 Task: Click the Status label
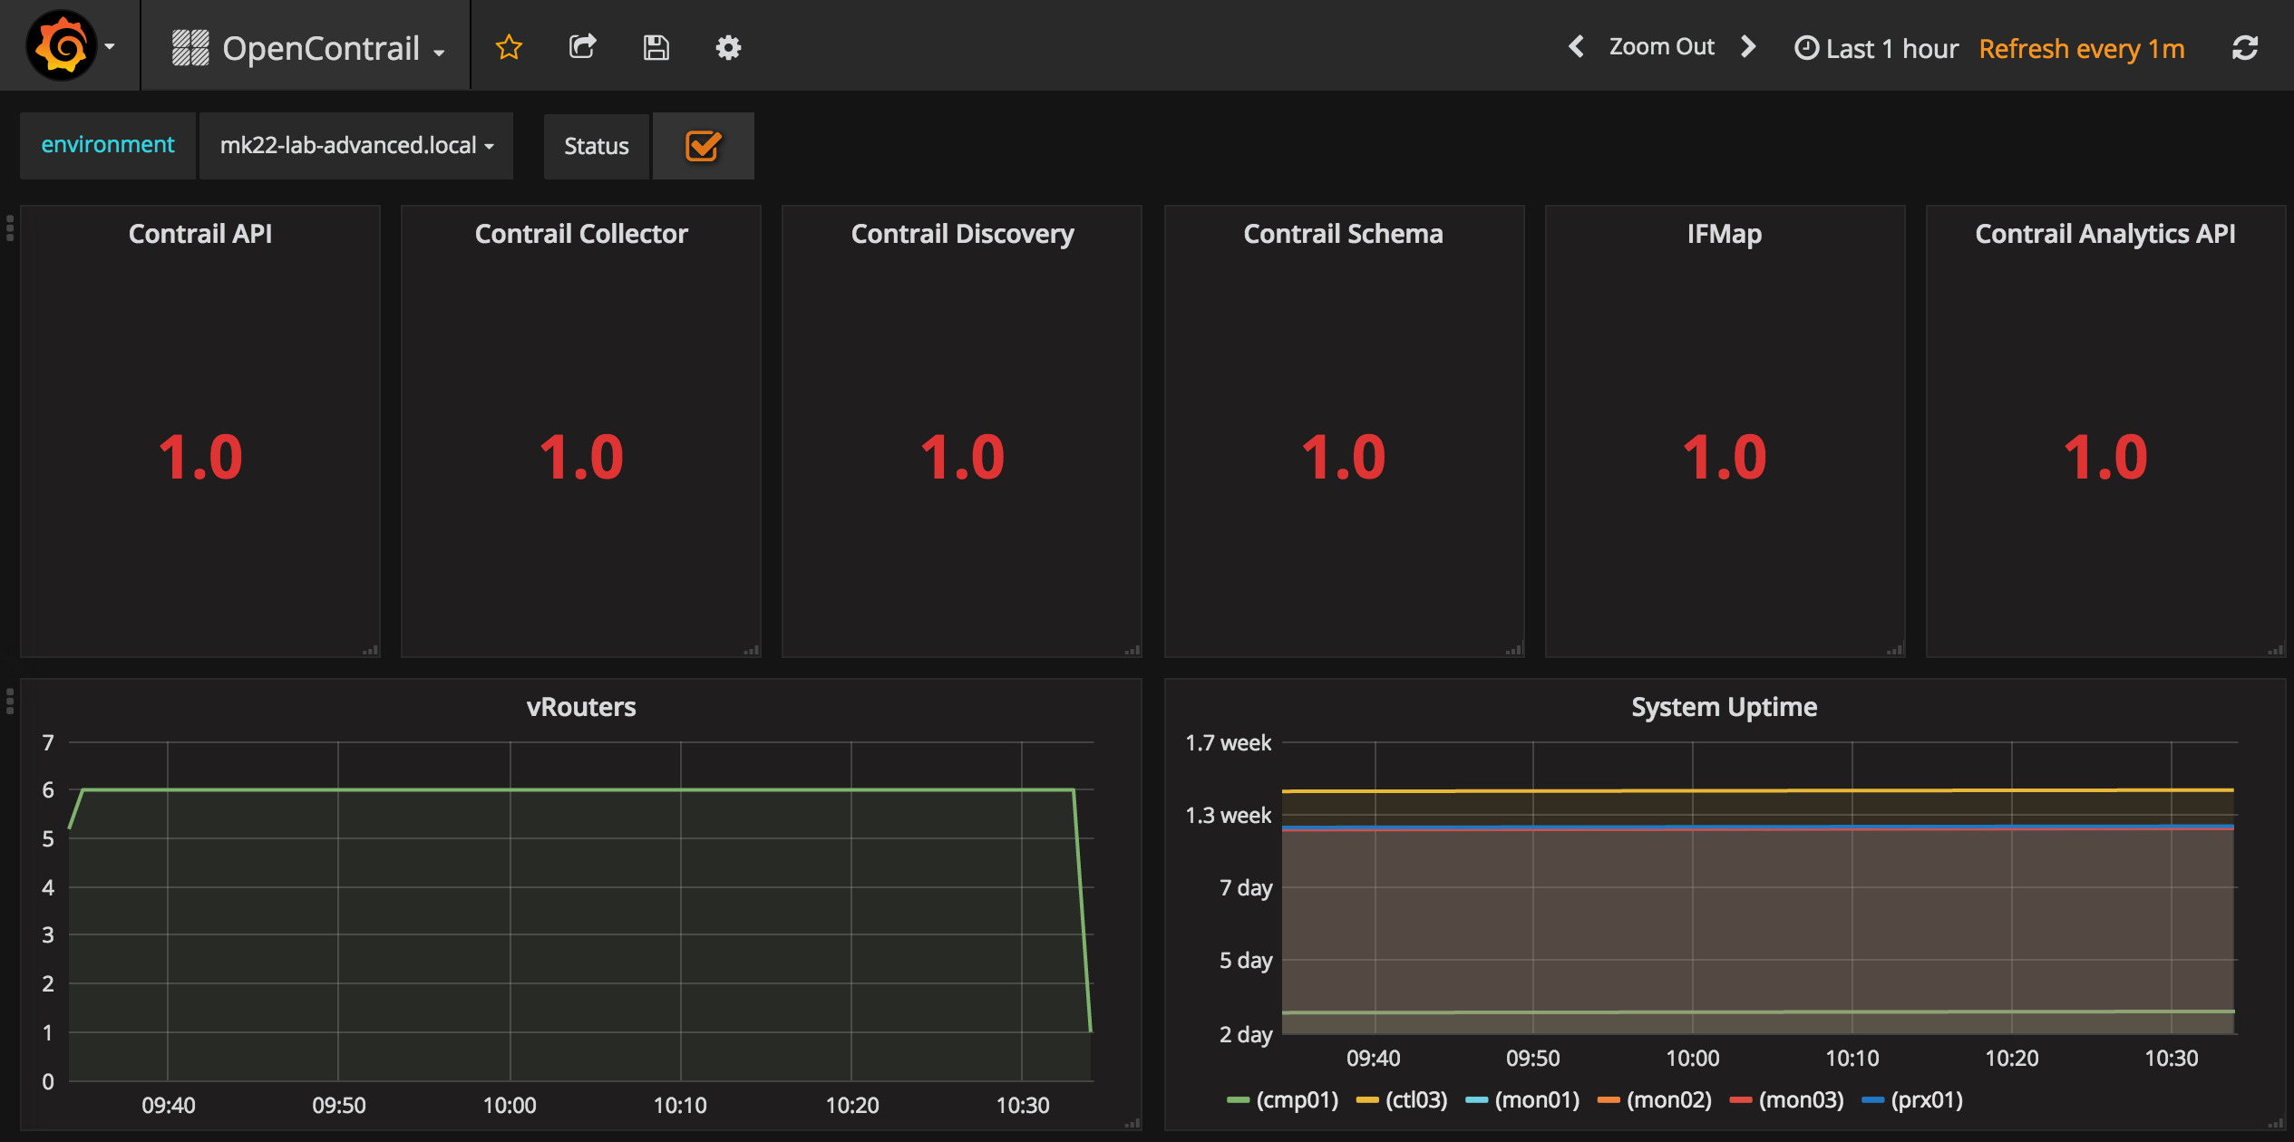pyautogui.click(x=596, y=146)
